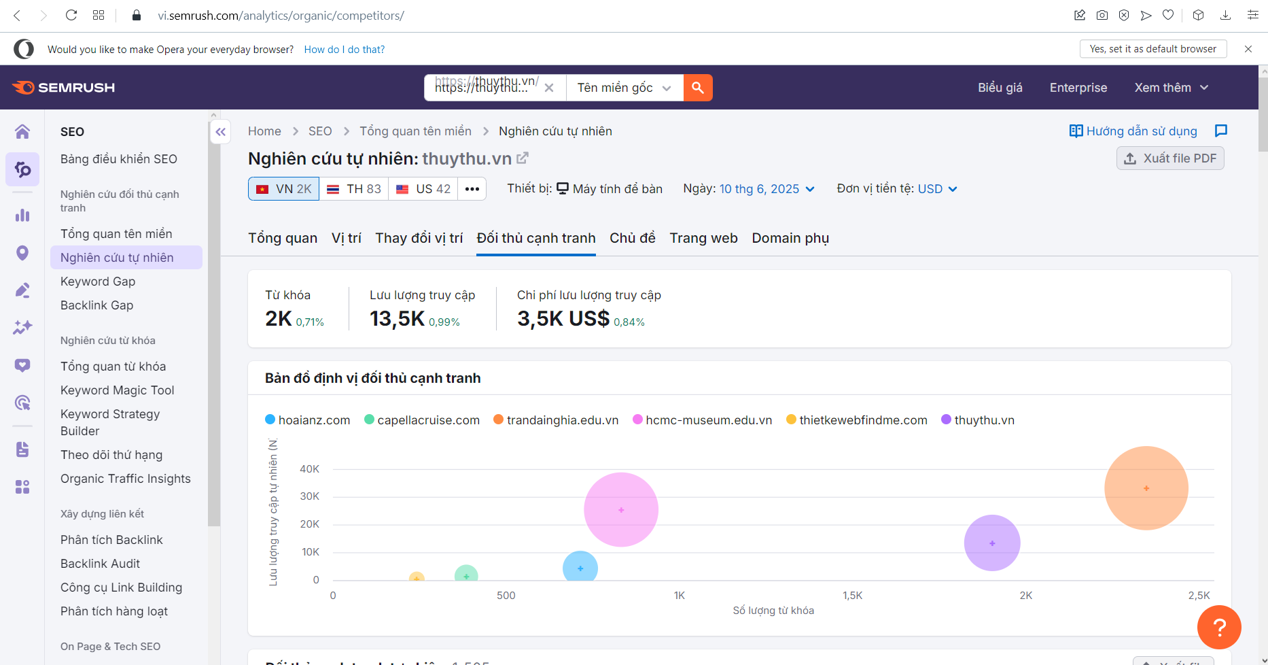The width and height of the screenshot is (1268, 665).
Task: Open the SEO sidebar icon
Action: pos(22,169)
